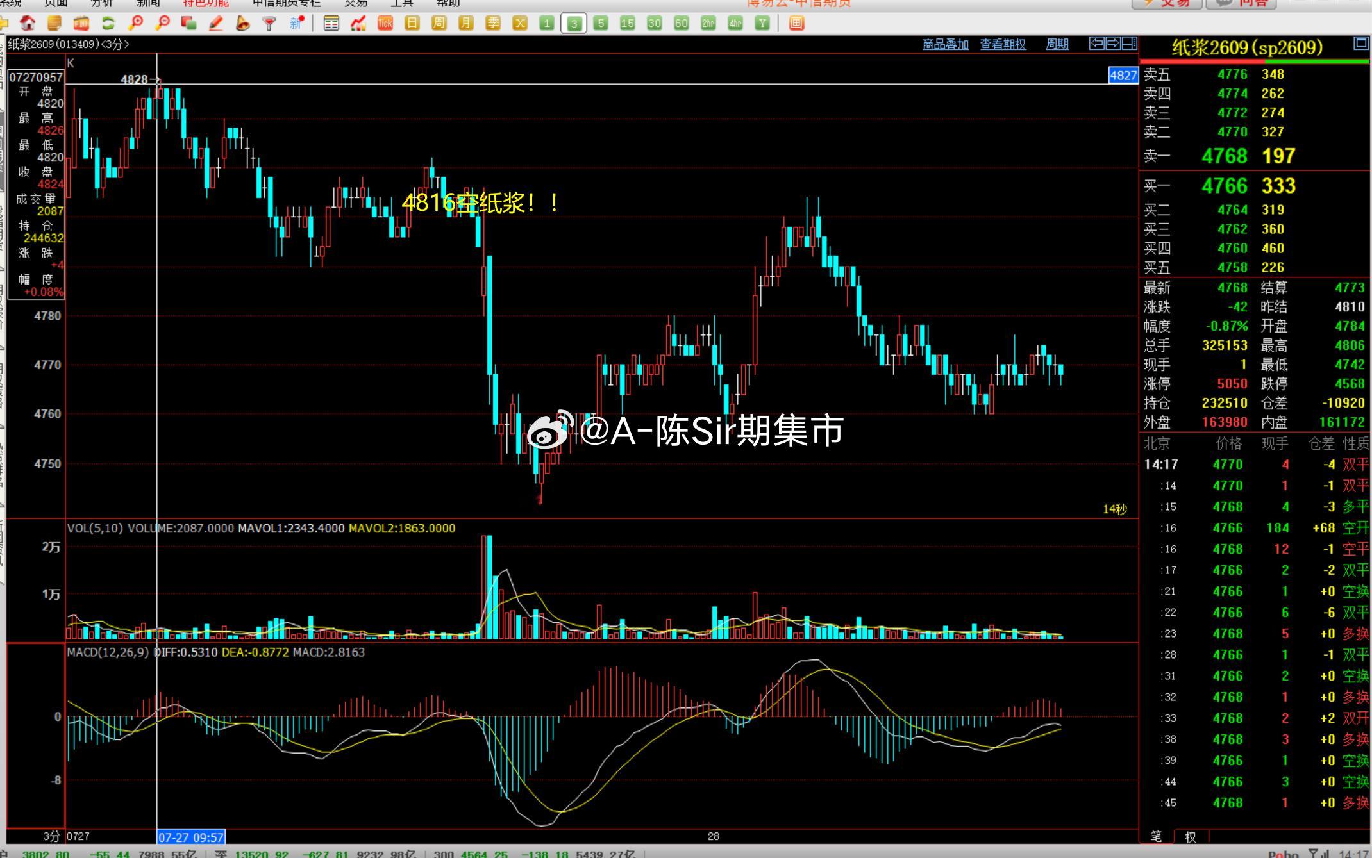Click the 性质 column header

(1355, 443)
